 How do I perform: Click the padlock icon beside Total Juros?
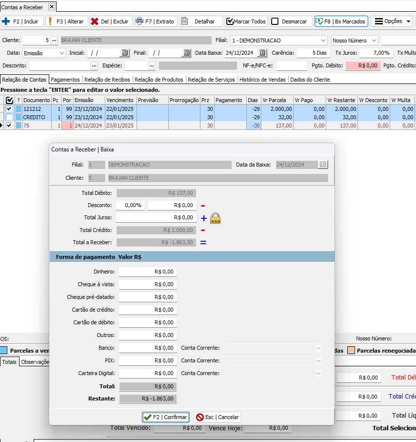point(215,218)
